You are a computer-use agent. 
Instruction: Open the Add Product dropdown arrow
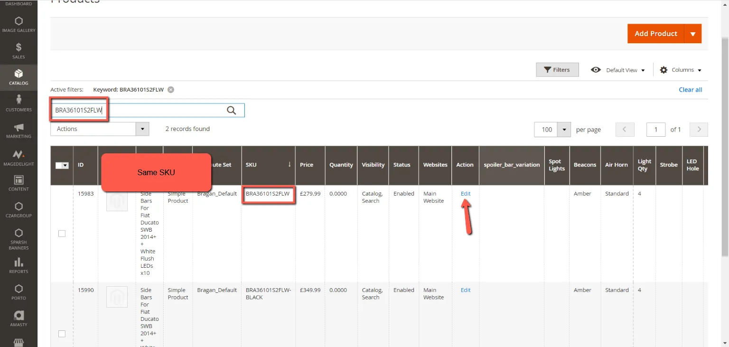692,34
